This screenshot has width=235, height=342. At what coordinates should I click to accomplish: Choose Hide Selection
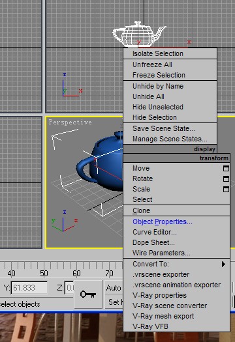coord(170,117)
